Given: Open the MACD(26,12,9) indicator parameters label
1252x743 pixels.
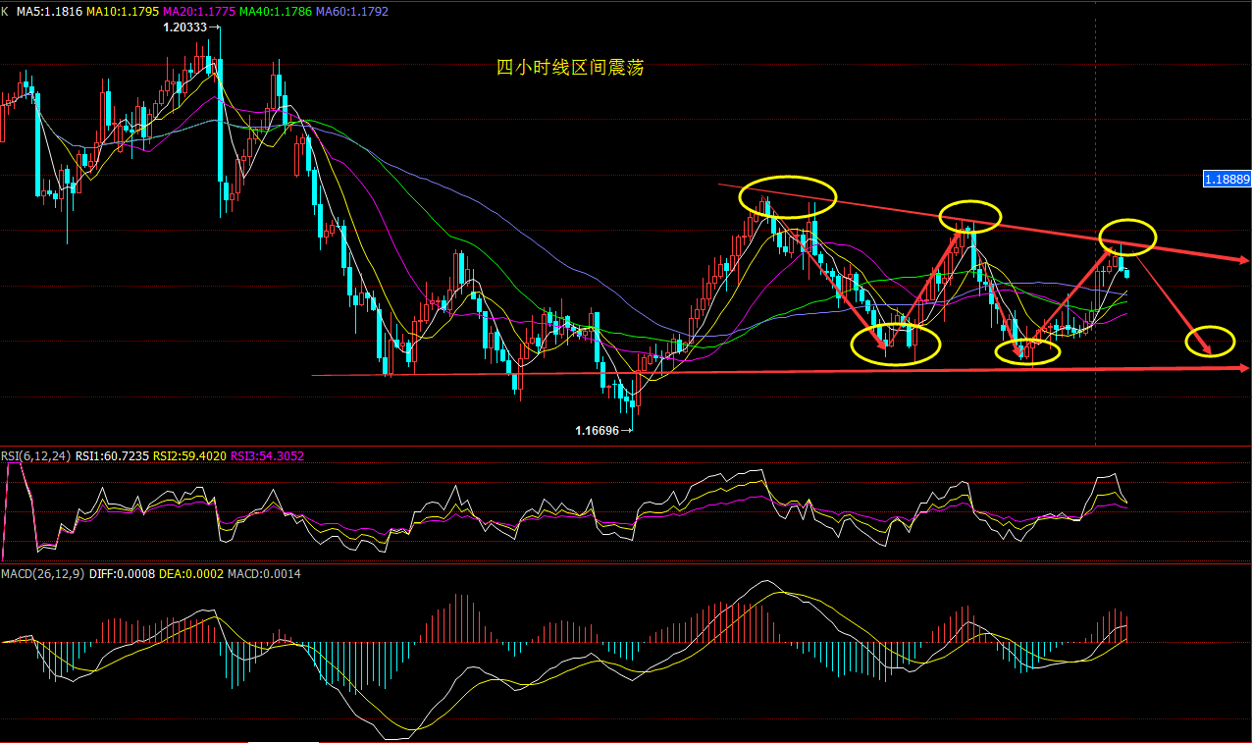Looking at the screenshot, I should [42, 573].
